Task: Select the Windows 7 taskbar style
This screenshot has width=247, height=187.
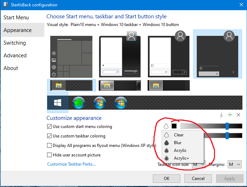Action: (120, 85)
